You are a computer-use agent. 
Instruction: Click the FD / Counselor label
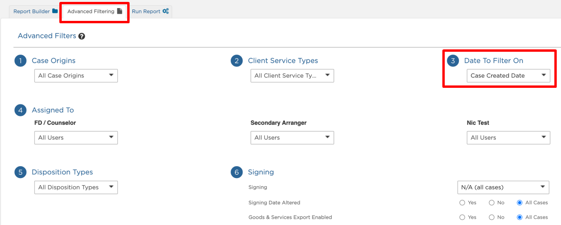pyautogui.click(x=55, y=123)
